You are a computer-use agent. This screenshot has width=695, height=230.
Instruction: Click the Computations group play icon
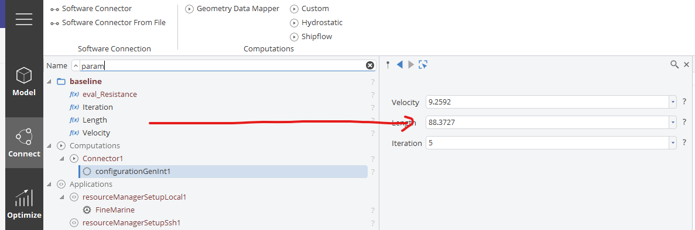(61, 145)
